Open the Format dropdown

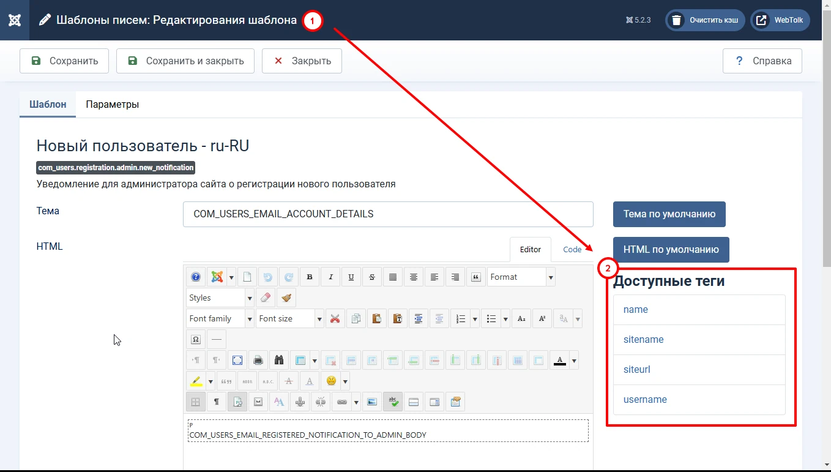coord(520,276)
